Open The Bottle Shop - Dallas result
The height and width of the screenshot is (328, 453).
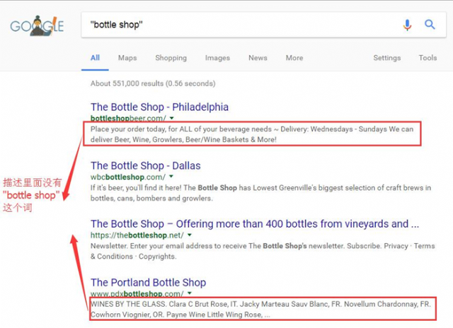(x=146, y=165)
